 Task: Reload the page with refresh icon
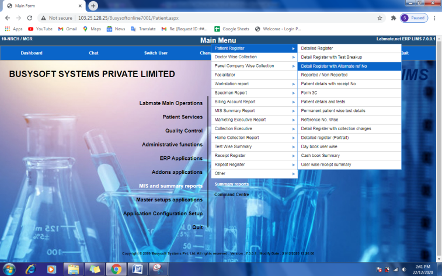30,18
